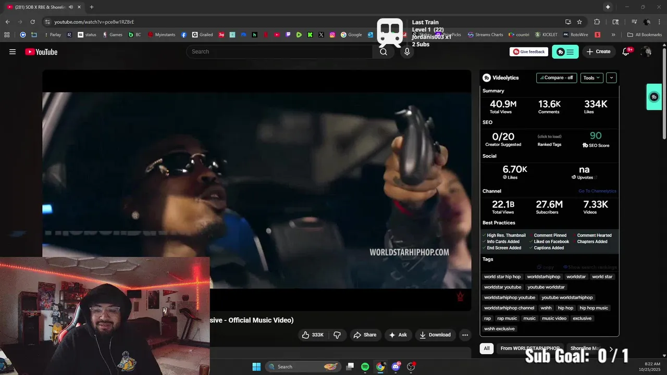Open the Facebook bookmark icon

184,35
